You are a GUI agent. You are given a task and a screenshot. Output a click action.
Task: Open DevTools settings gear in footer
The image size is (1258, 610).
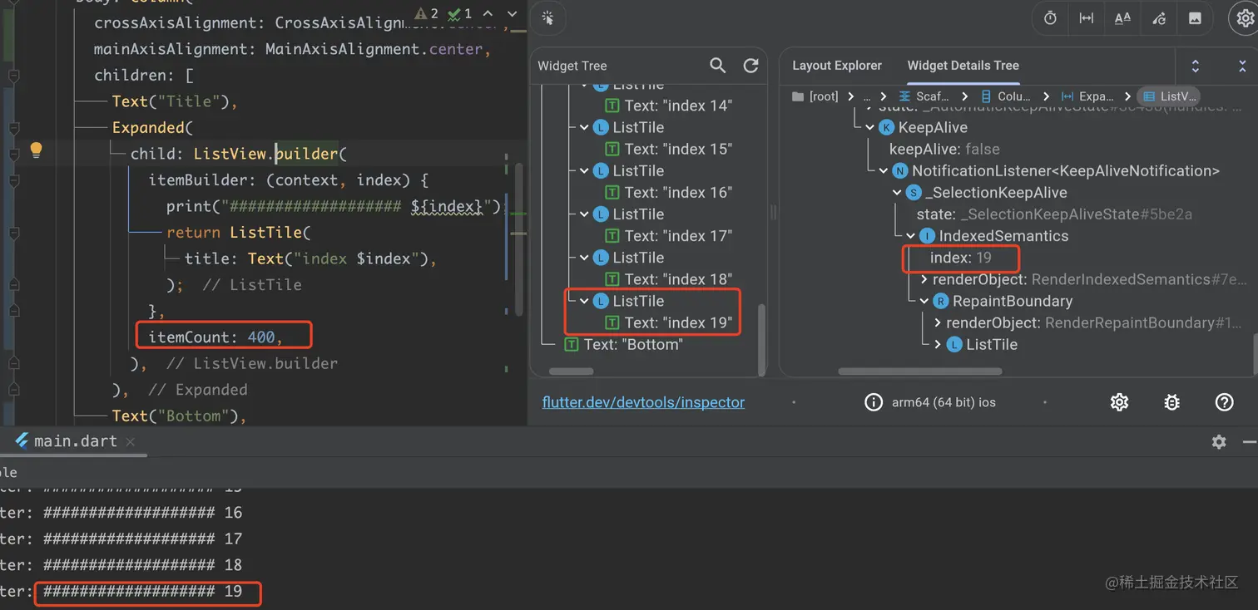coord(1119,402)
